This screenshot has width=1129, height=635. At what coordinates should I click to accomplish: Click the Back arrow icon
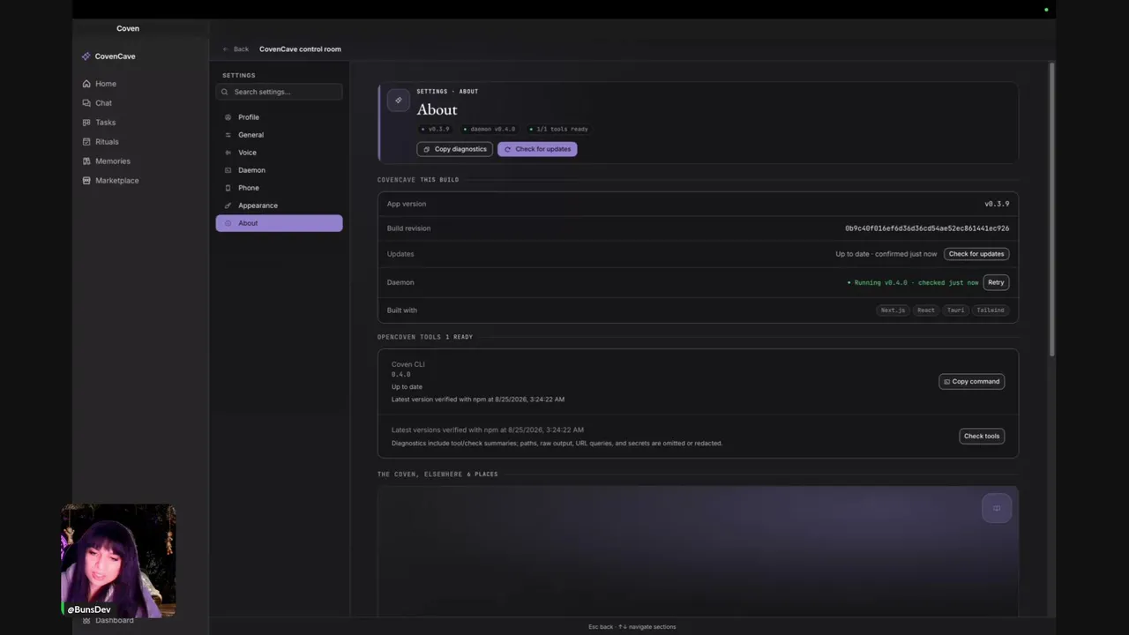226,49
